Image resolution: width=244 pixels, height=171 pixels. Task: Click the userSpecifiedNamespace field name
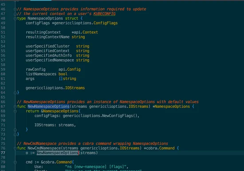pyautogui.click(x=50, y=60)
